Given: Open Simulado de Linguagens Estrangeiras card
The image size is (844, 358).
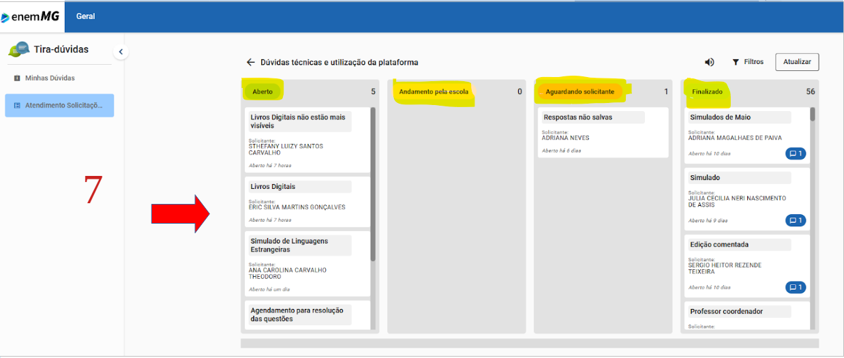Looking at the screenshot, I should [307, 263].
